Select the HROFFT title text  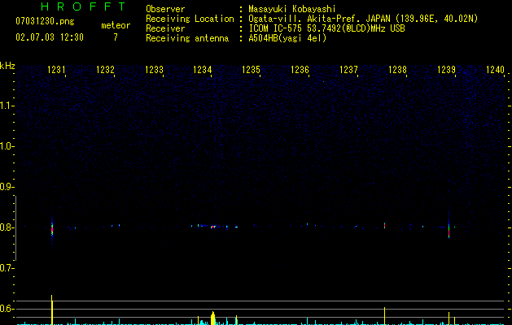[84, 6]
